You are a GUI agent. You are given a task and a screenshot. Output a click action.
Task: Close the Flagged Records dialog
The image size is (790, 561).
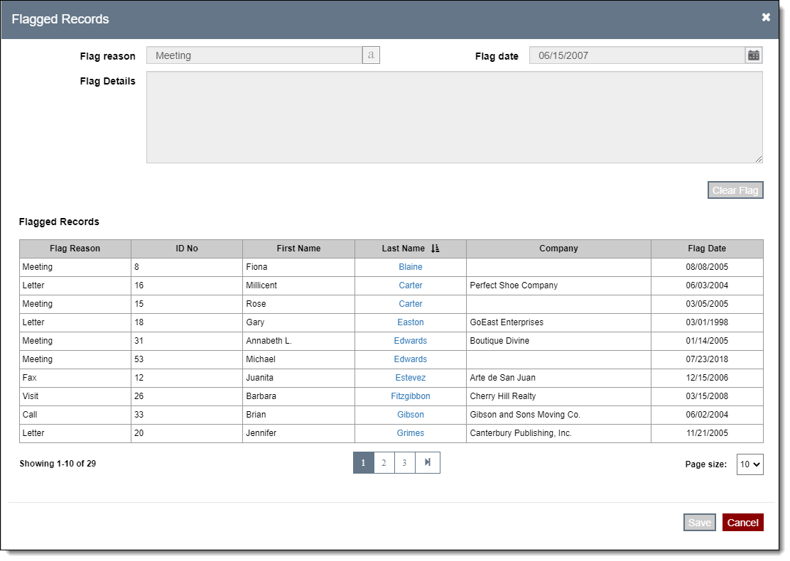coord(766,18)
